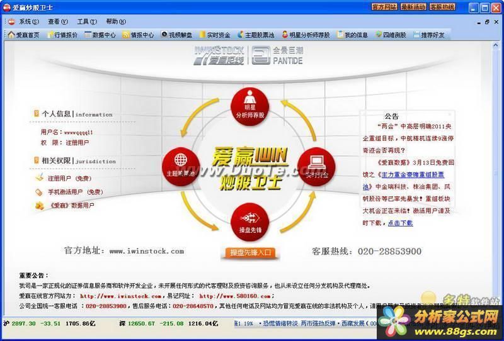Open the 情报中心 toolbar item
Screen dimensions: 504x341
pyautogui.click(x=138, y=35)
